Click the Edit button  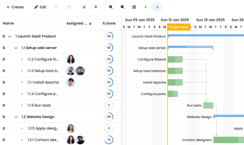pos(40,7)
